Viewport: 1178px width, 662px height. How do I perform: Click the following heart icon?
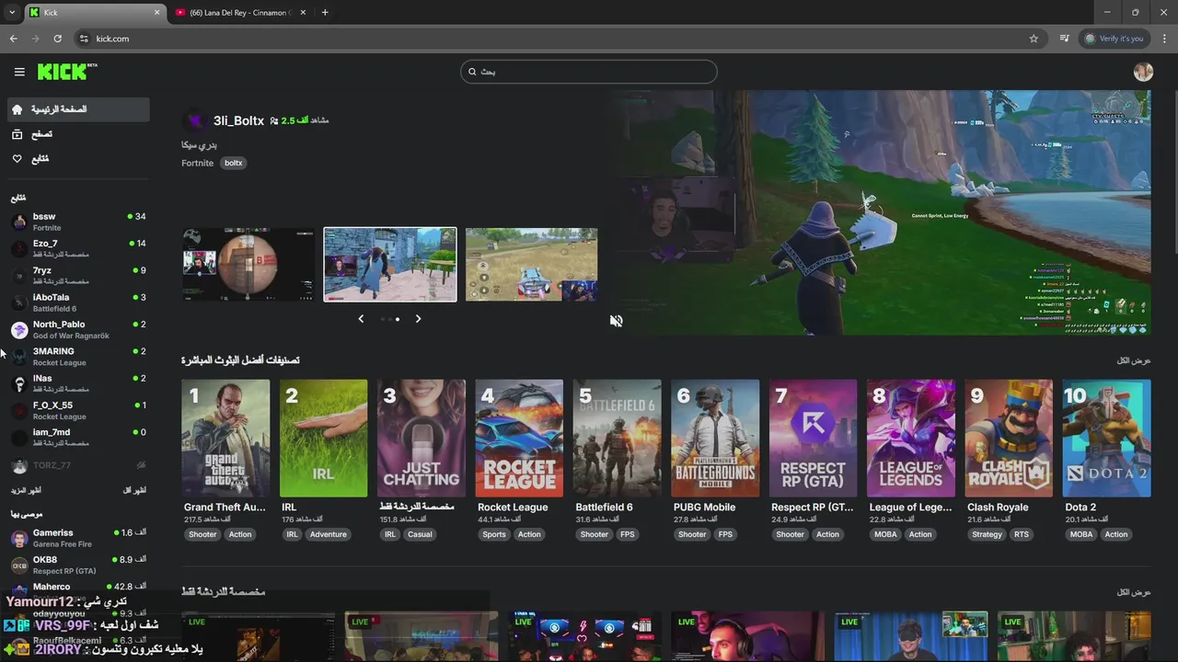(x=17, y=159)
